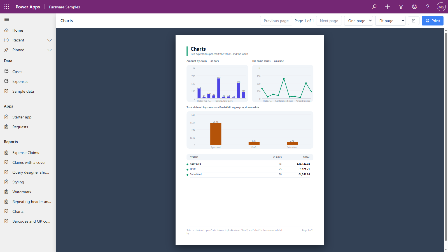448x252 pixels.
Task: Open Expense Claims report
Action: (x=28, y=153)
